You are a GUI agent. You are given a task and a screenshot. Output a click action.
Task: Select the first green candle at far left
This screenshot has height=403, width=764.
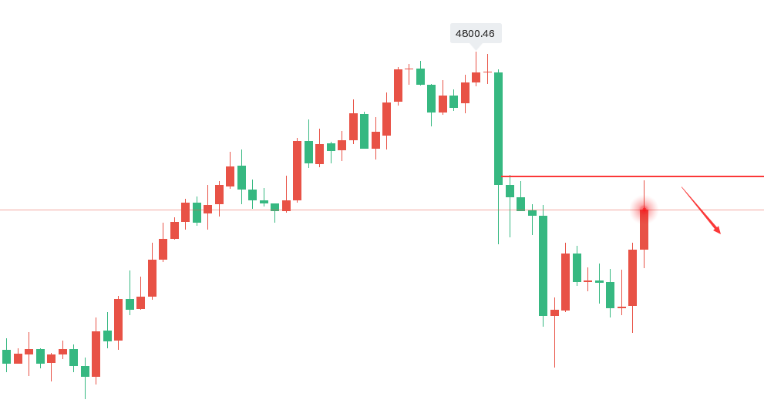[x=6, y=356]
